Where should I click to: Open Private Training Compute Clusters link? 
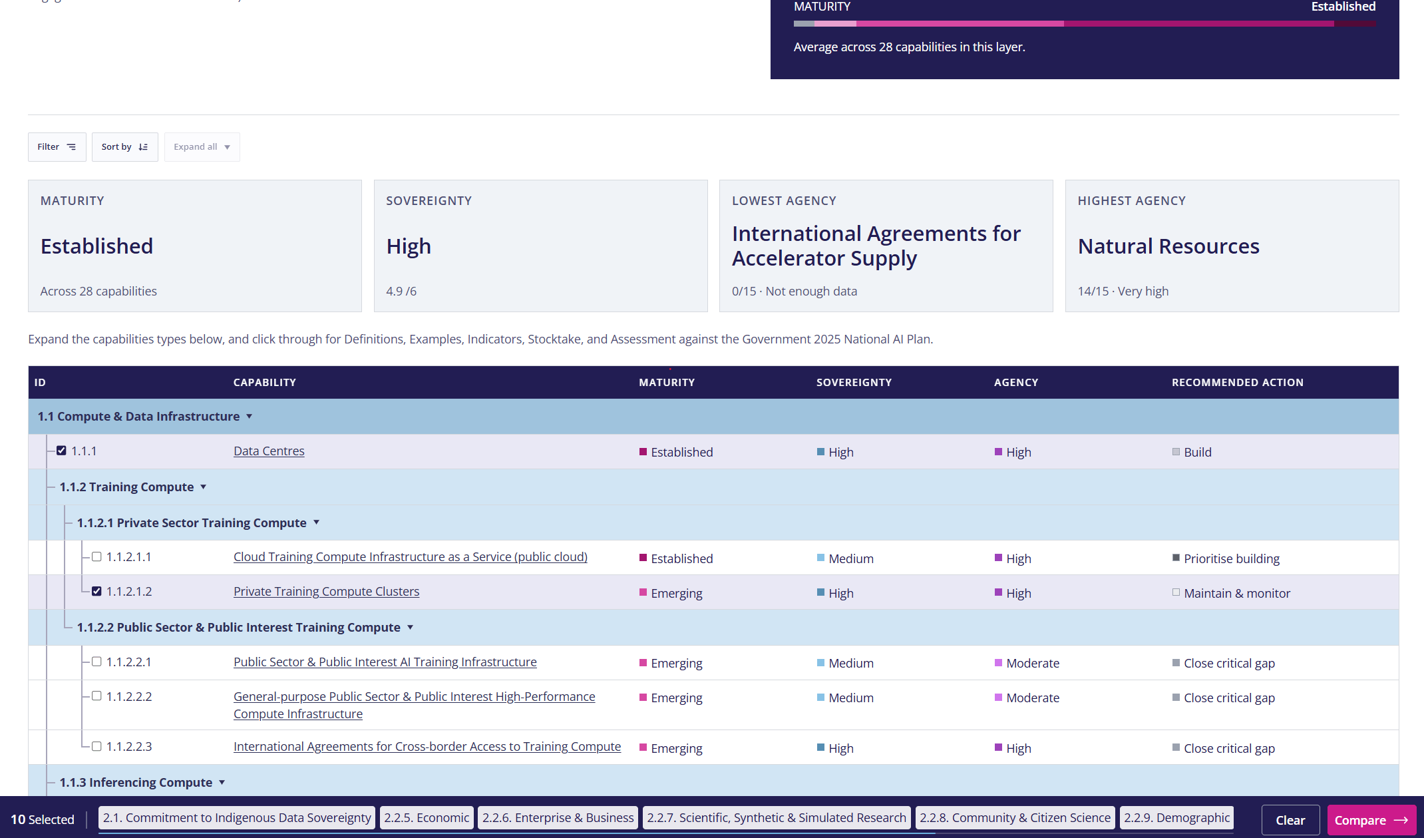pyautogui.click(x=326, y=591)
